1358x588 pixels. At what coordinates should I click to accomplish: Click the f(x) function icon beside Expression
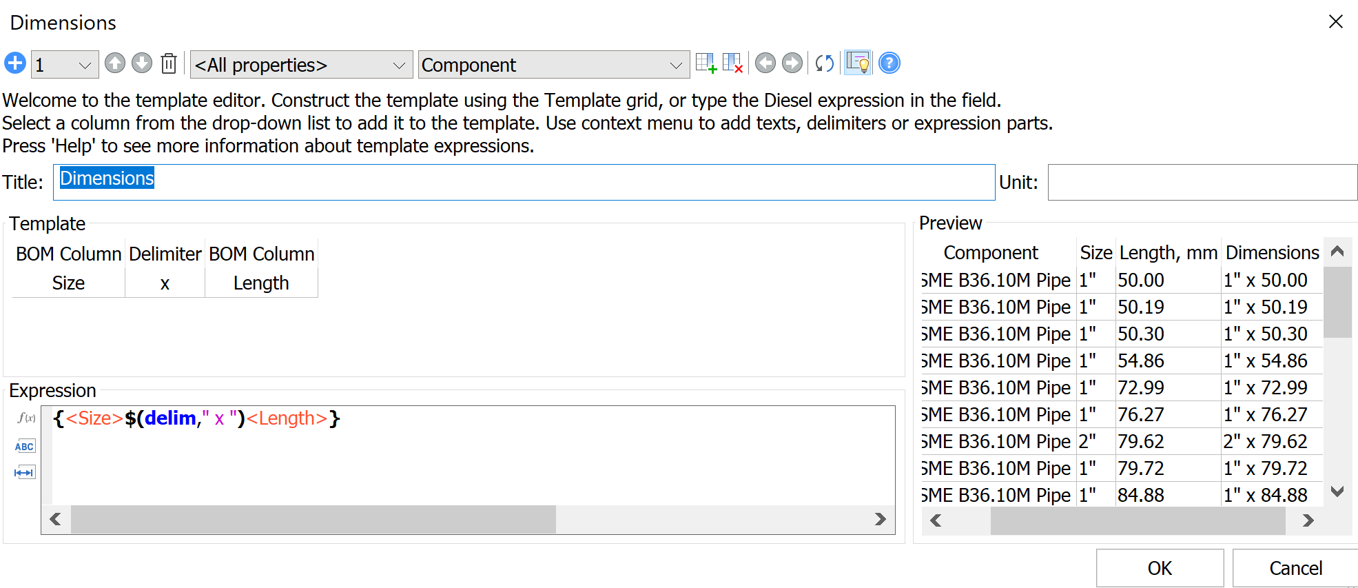[x=25, y=418]
